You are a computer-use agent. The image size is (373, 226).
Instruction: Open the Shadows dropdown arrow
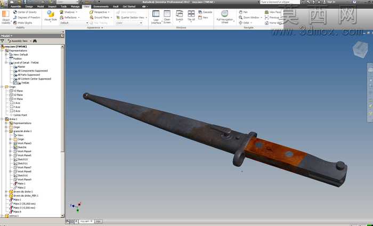(77, 12)
